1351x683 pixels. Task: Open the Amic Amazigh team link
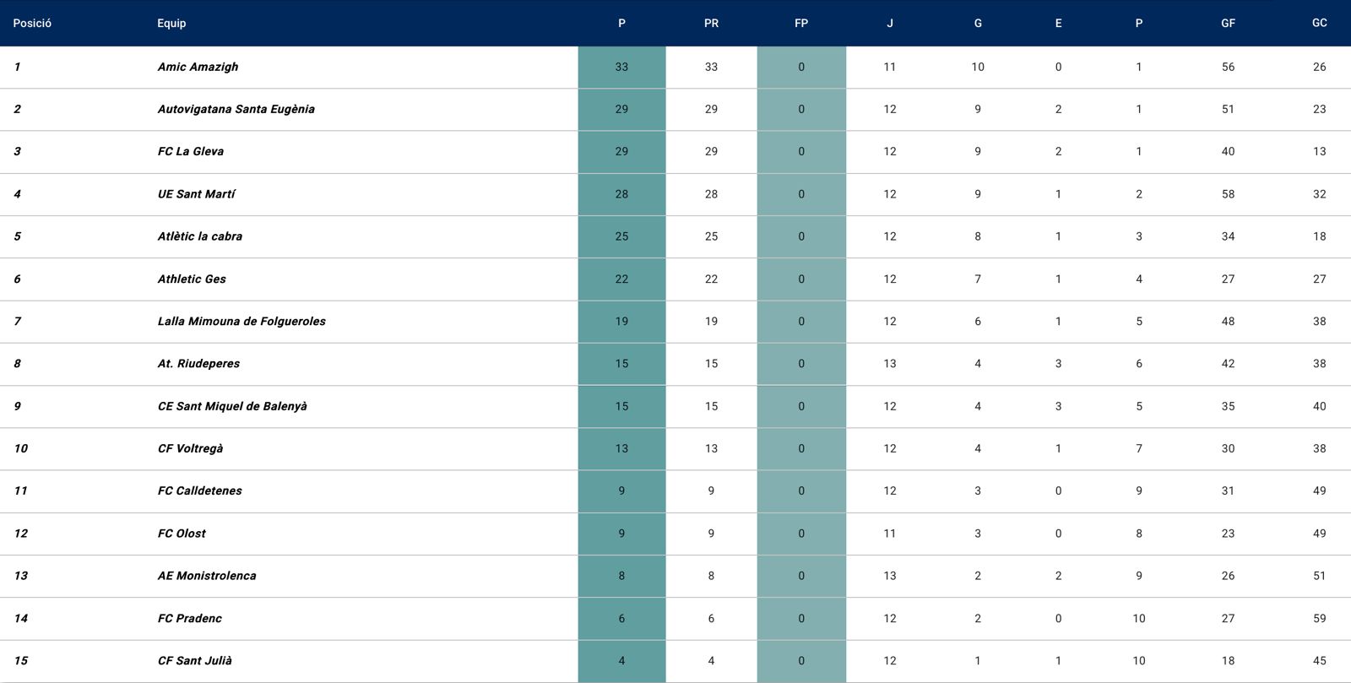coord(198,67)
